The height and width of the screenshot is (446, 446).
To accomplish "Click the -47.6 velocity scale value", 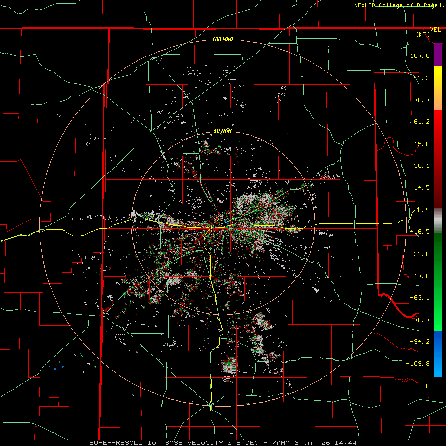I will click(420, 276).
